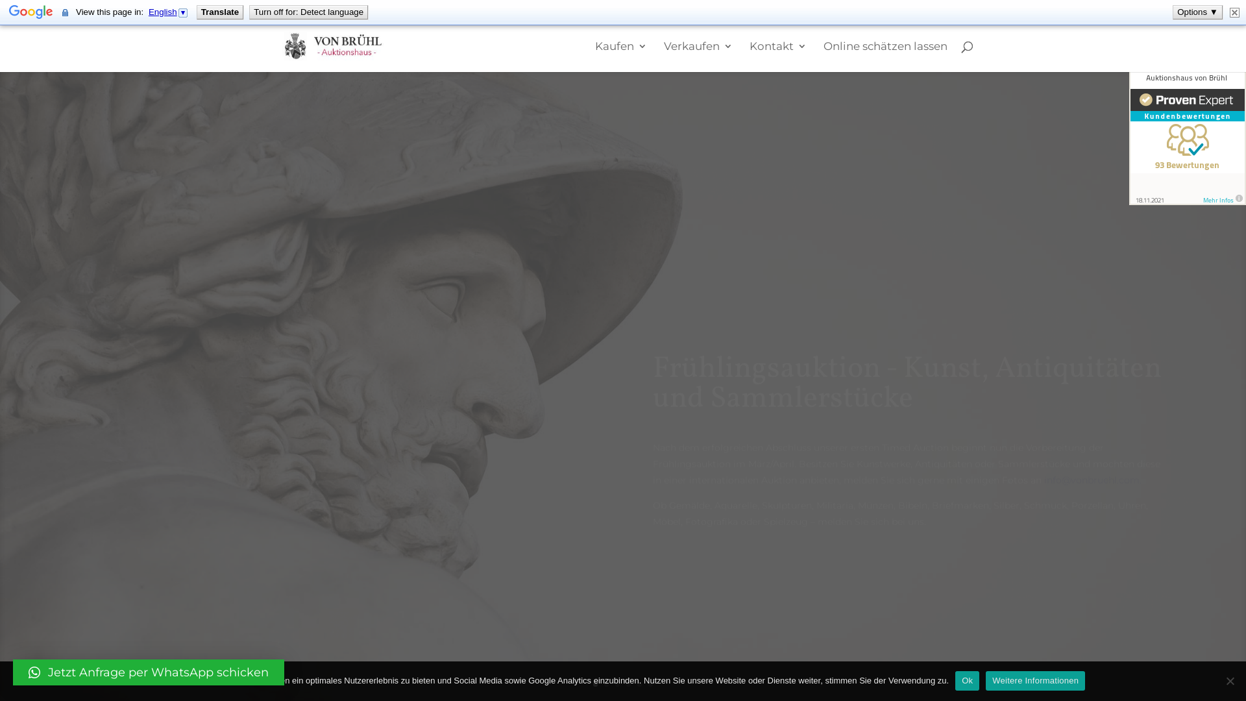This screenshot has height=701, width=1246.
Task: Open the English language selector arrow
Action: [183, 12]
